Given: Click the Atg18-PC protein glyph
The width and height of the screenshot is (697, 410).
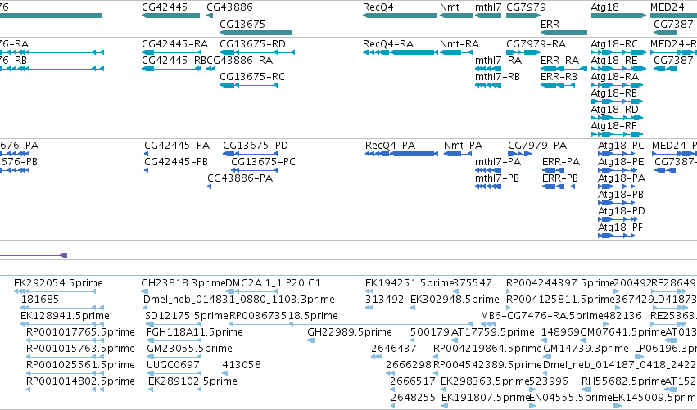Looking at the screenshot, I should pos(617,154).
